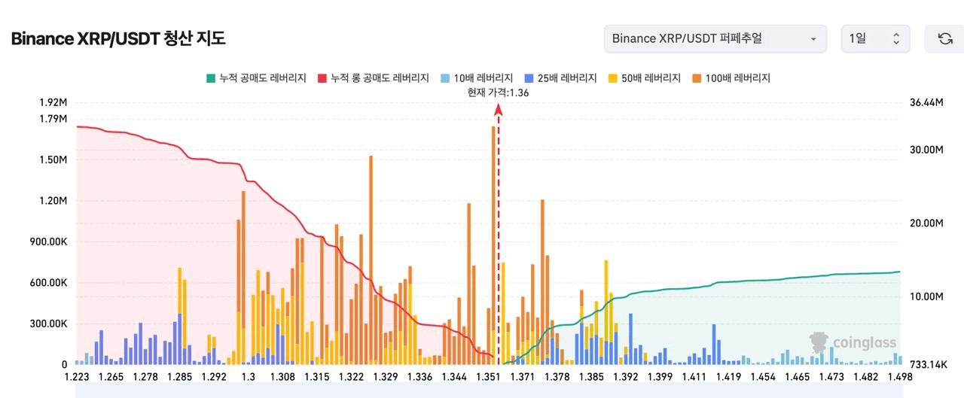Click the 1.419 x-axis price label
Viewport: 964px width, 398px height.
pos(730,377)
